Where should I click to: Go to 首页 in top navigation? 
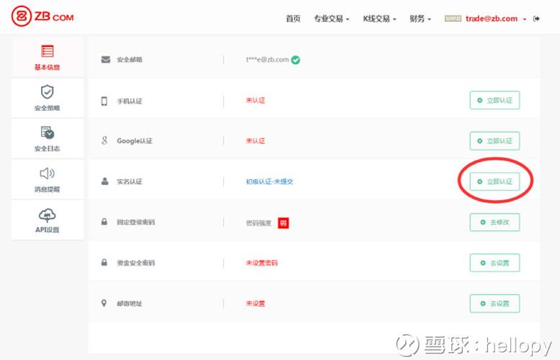point(293,19)
